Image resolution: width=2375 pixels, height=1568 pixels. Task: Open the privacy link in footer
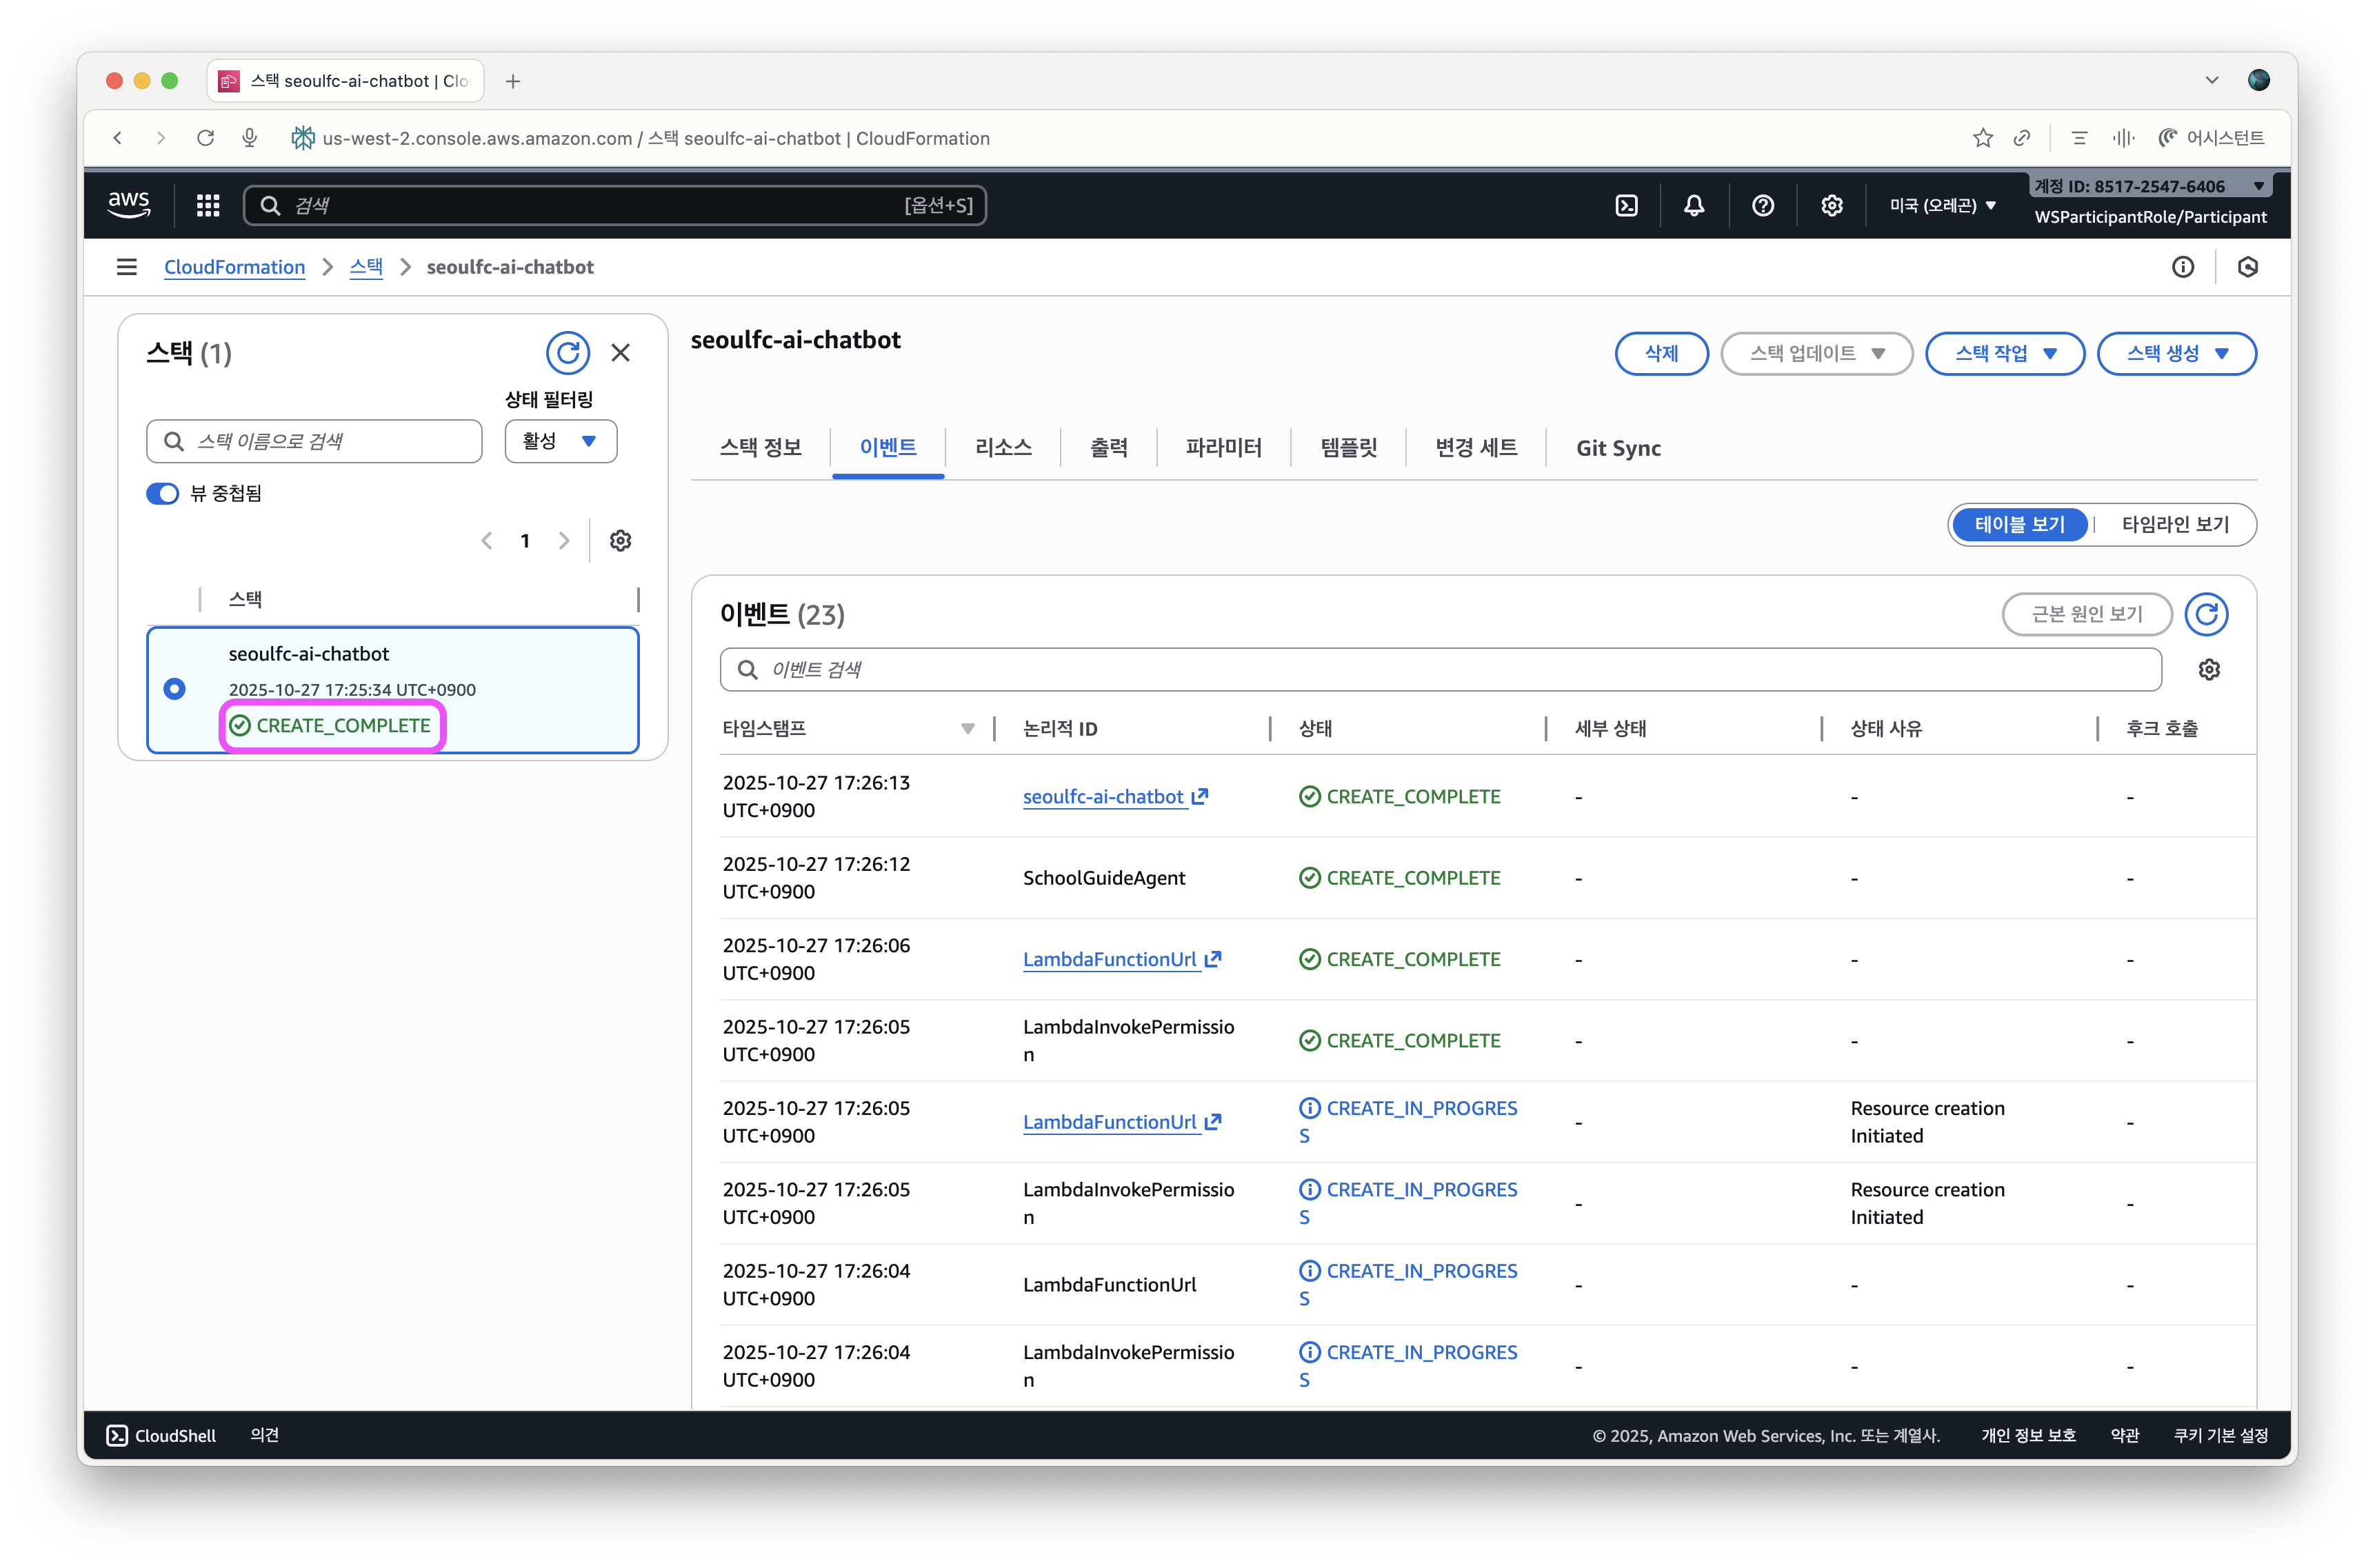[x=2028, y=1436]
